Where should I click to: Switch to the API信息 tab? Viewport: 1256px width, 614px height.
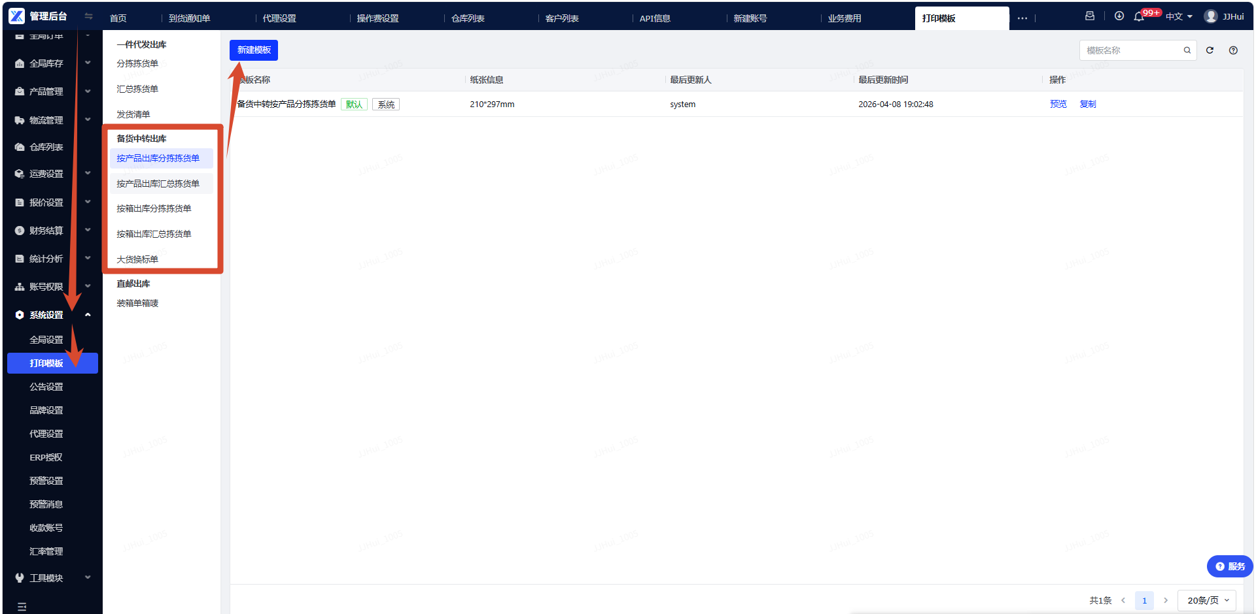click(655, 18)
